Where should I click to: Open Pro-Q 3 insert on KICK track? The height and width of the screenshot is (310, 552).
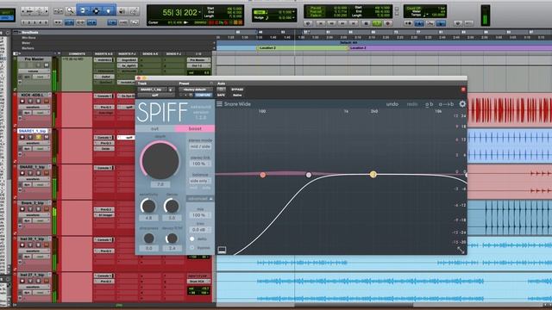coord(104,107)
